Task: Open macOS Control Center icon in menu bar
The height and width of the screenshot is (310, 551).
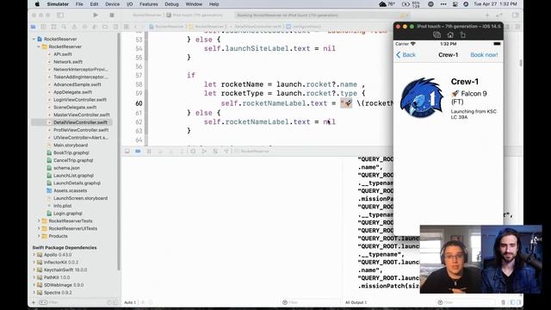Action: tap(455, 4)
